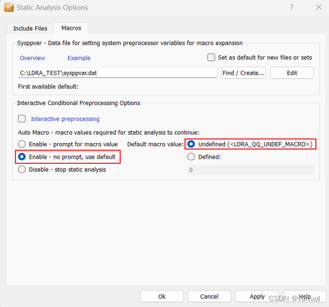Open the Example link

[79, 58]
